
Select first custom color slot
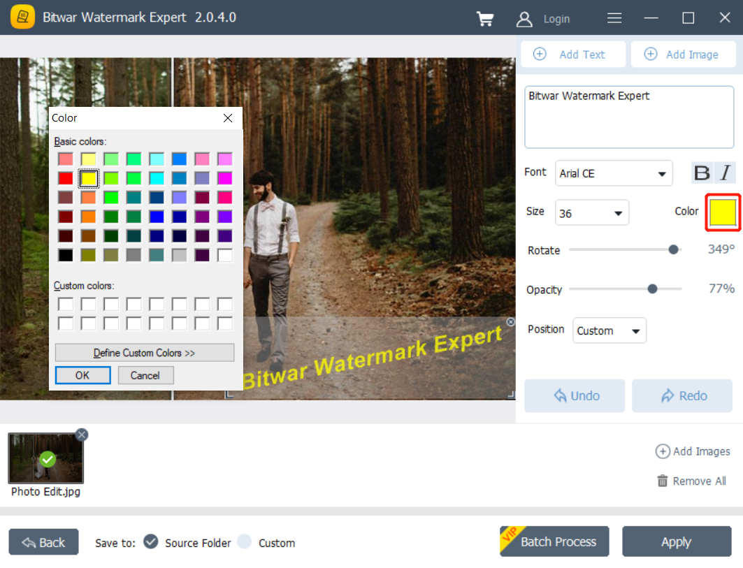[66, 304]
